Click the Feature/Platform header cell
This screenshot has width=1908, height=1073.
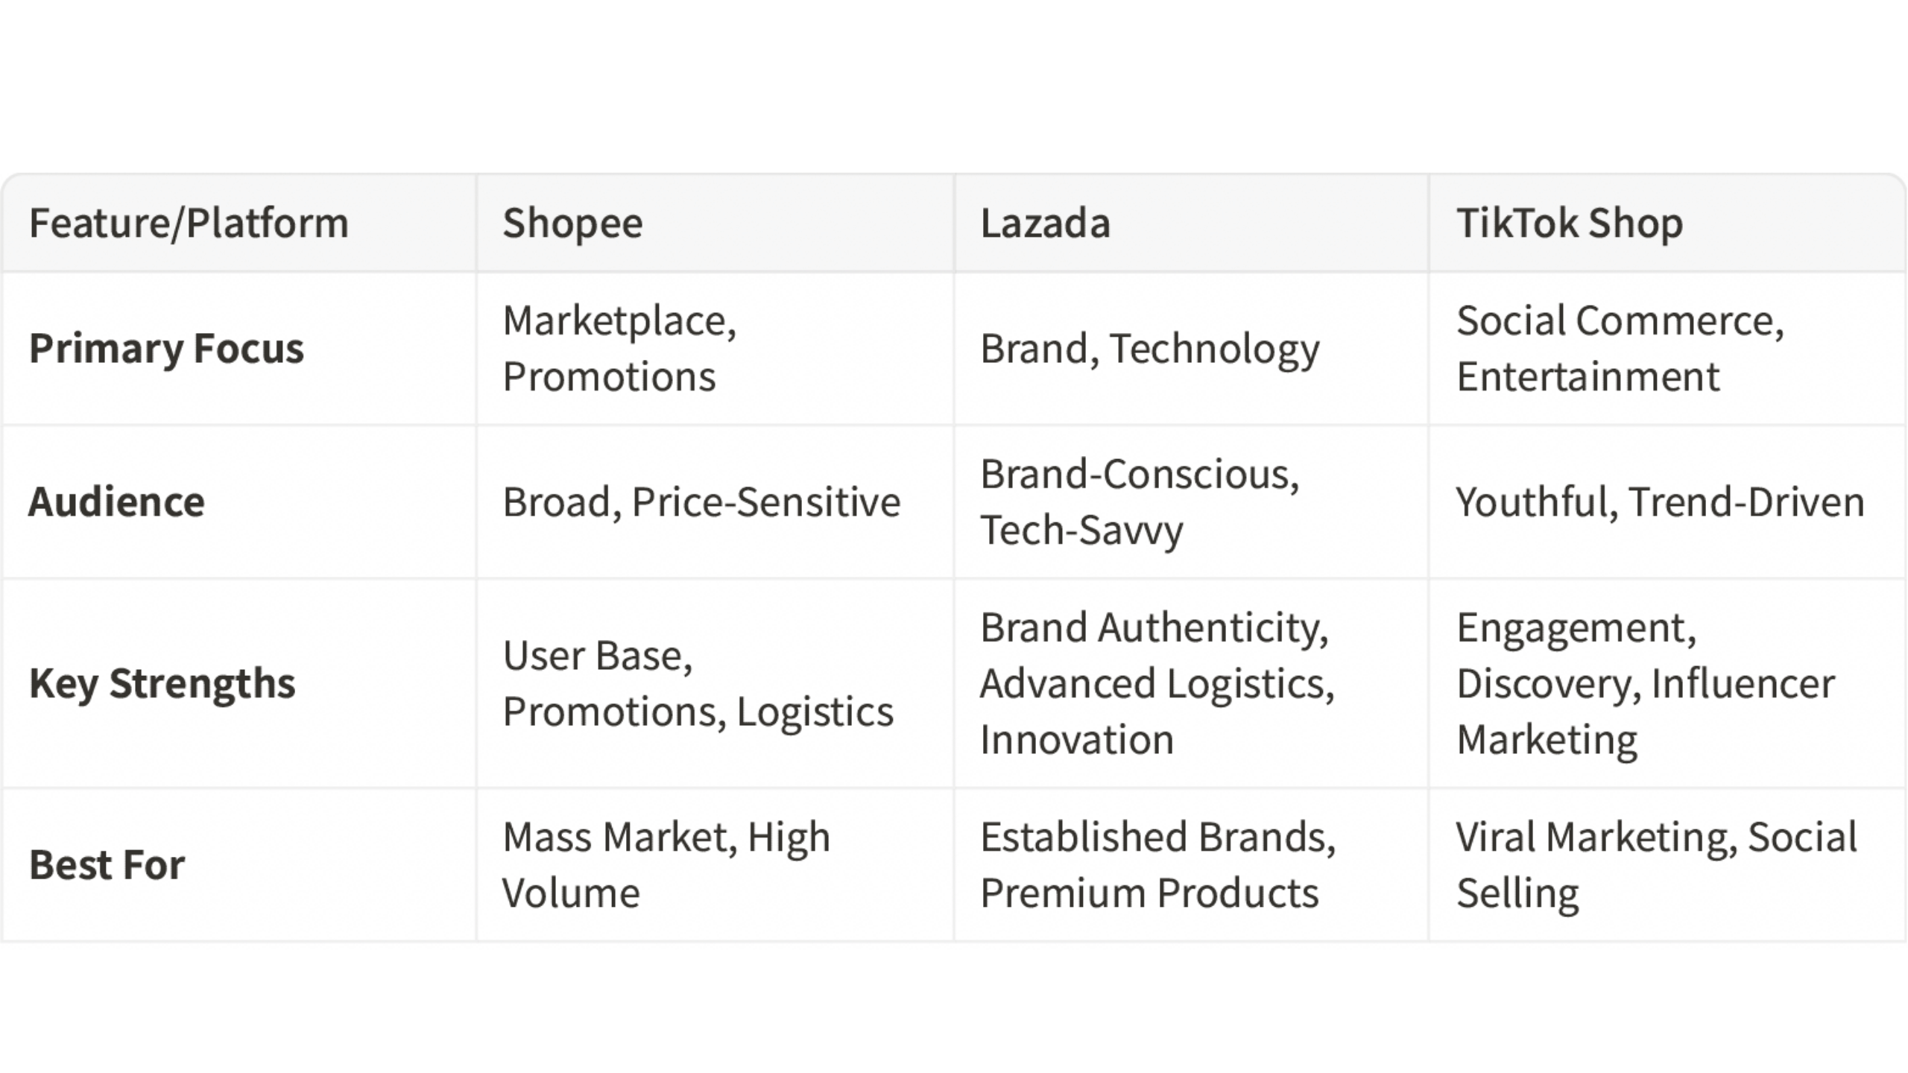pyautogui.click(x=239, y=224)
